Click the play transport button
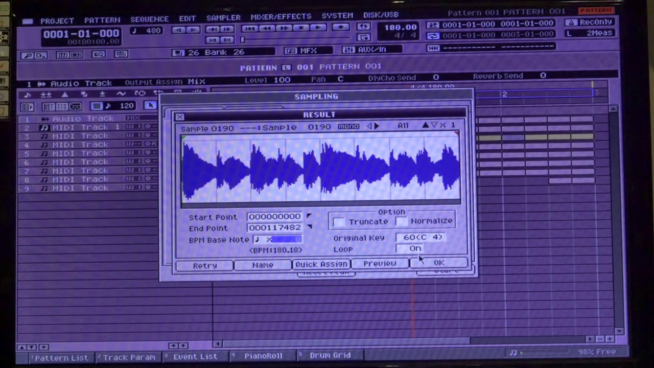The width and height of the screenshot is (654, 368). 317,28
